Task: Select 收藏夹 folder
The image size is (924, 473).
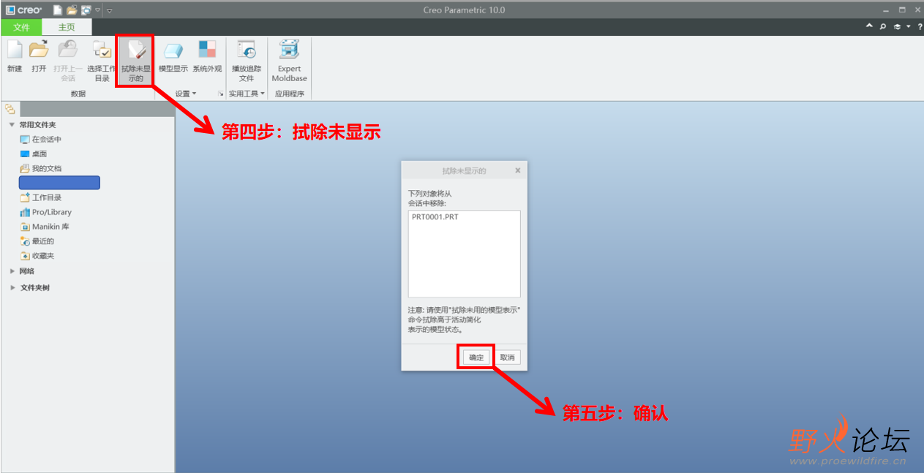Action: click(x=37, y=256)
